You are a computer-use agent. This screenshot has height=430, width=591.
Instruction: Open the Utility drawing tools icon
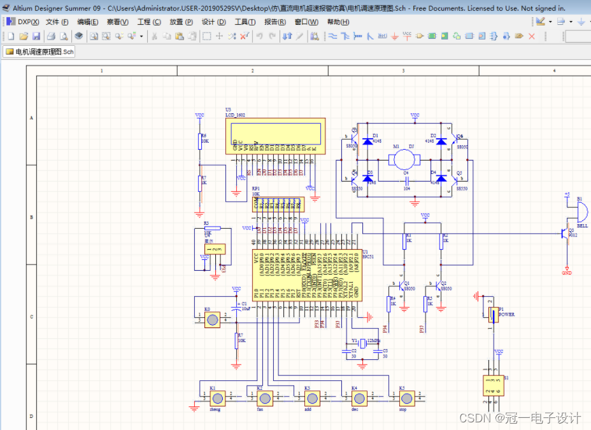click(x=541, y=22)
